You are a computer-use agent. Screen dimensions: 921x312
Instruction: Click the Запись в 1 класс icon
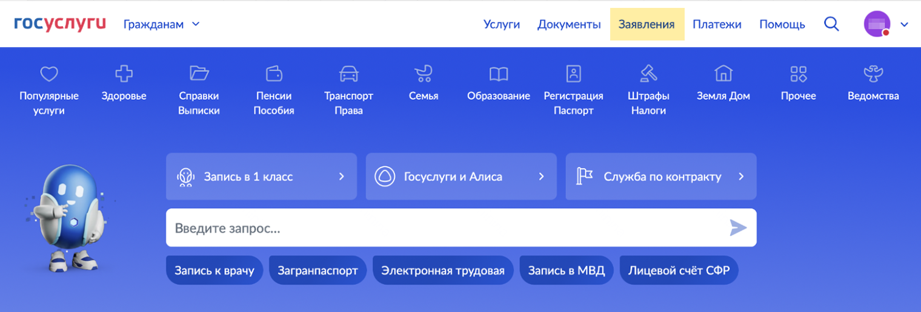click(185, 177)
